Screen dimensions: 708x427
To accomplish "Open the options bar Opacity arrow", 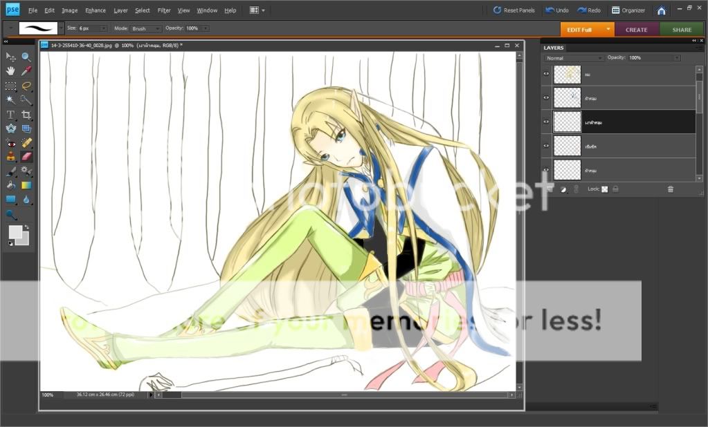I will [x=206, y=28].
